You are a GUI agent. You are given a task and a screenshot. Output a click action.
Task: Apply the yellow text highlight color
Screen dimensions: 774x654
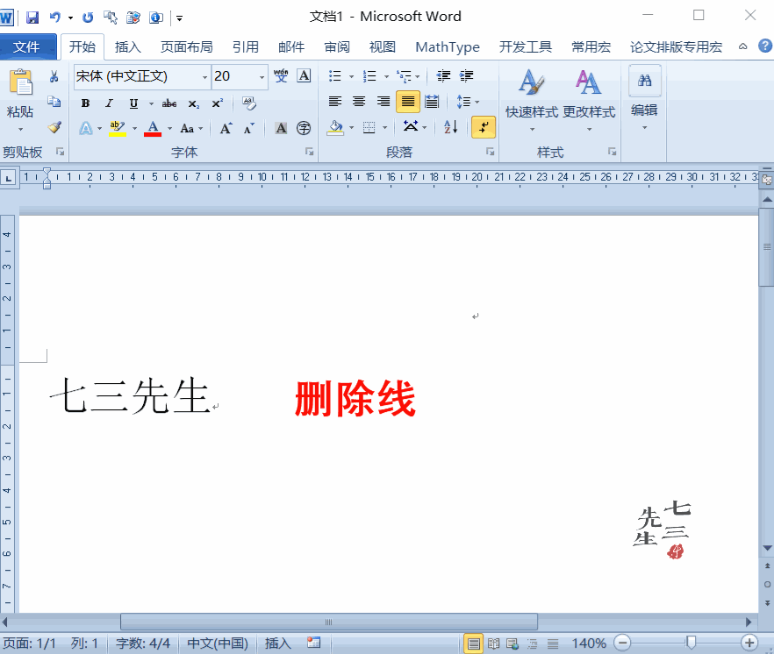pos(118,128)
